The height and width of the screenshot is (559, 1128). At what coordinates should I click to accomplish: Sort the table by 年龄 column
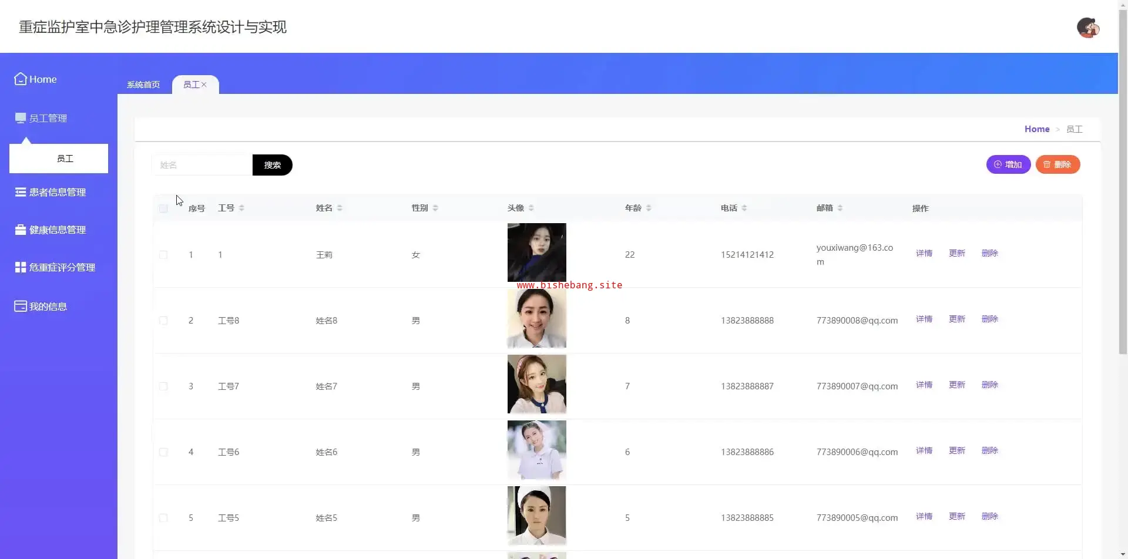(x=649, y=208)
